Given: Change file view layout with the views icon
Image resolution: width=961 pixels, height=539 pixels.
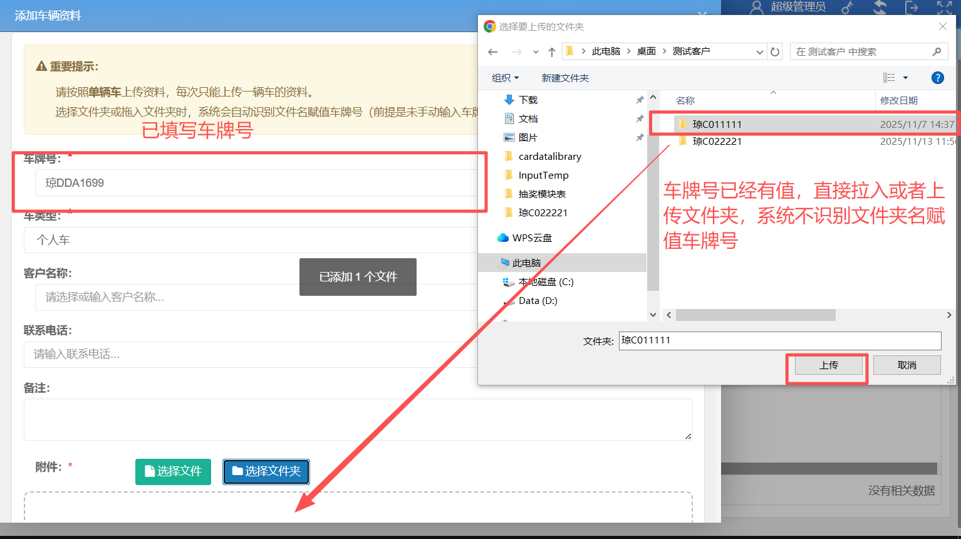Looking at the screenshot, I should click(x=890, y=77).
